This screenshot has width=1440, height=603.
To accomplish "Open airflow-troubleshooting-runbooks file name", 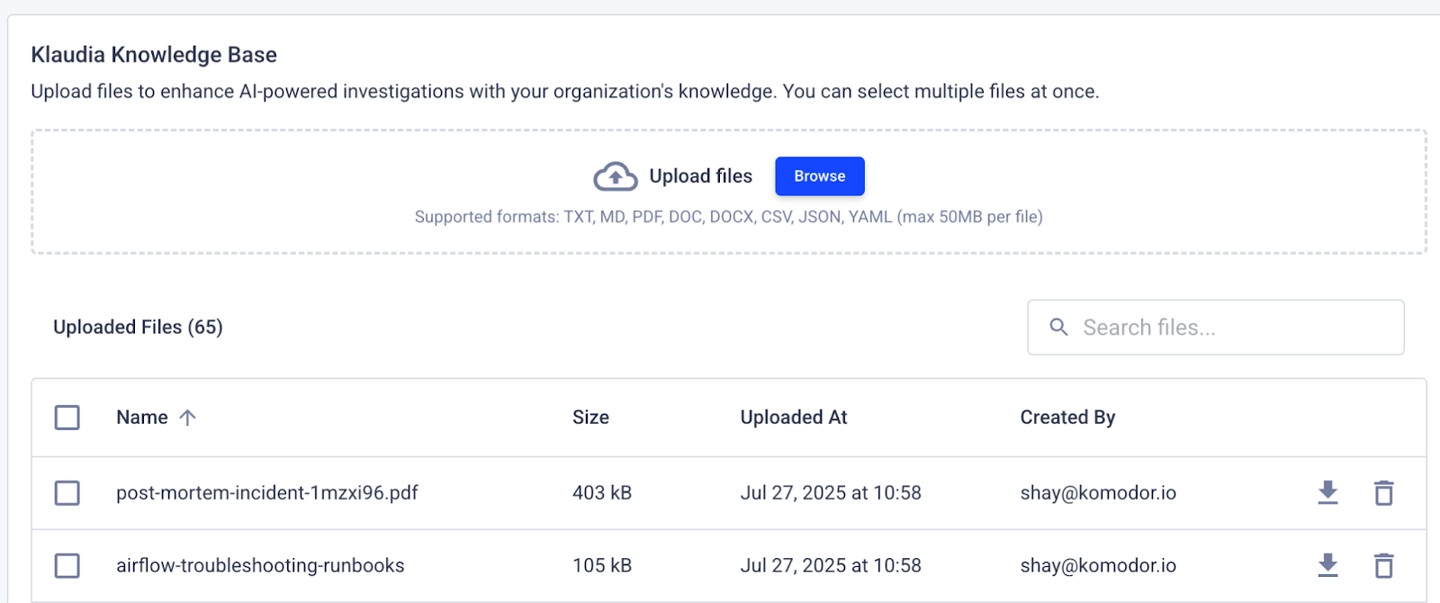I will (260, 566).
